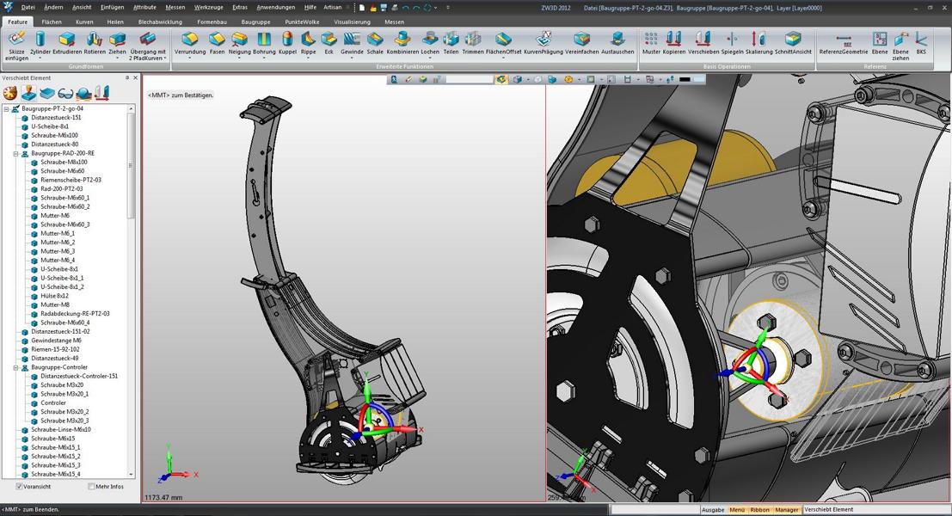Select the Skalierung tool
The image size is (952, 516).
coord(759,43)
